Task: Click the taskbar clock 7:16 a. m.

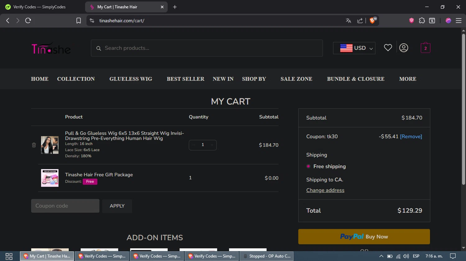Action: pos(434,256)
